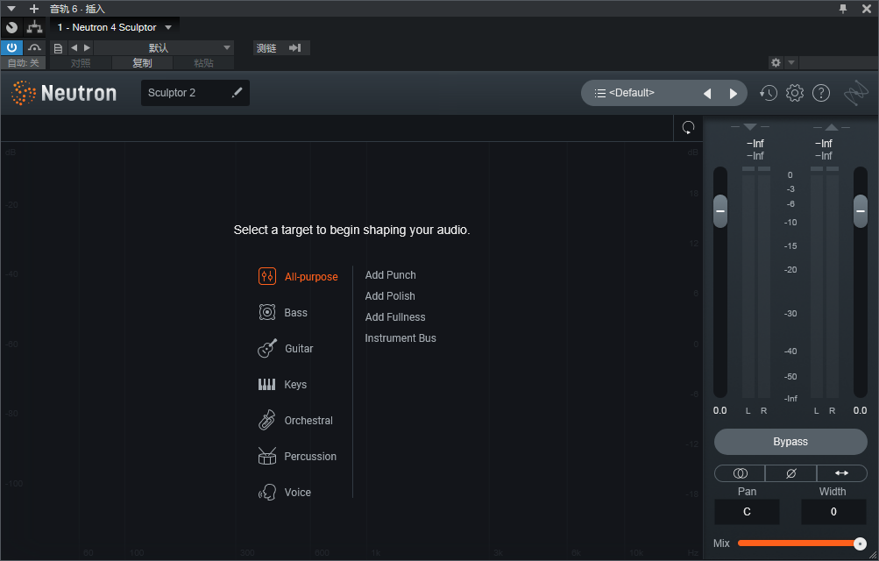Select the Keys piano target
The image size is (879, 561).
click(294, 385)
